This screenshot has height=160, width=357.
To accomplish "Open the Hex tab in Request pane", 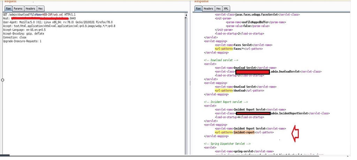I will click(x=40, y=9).
